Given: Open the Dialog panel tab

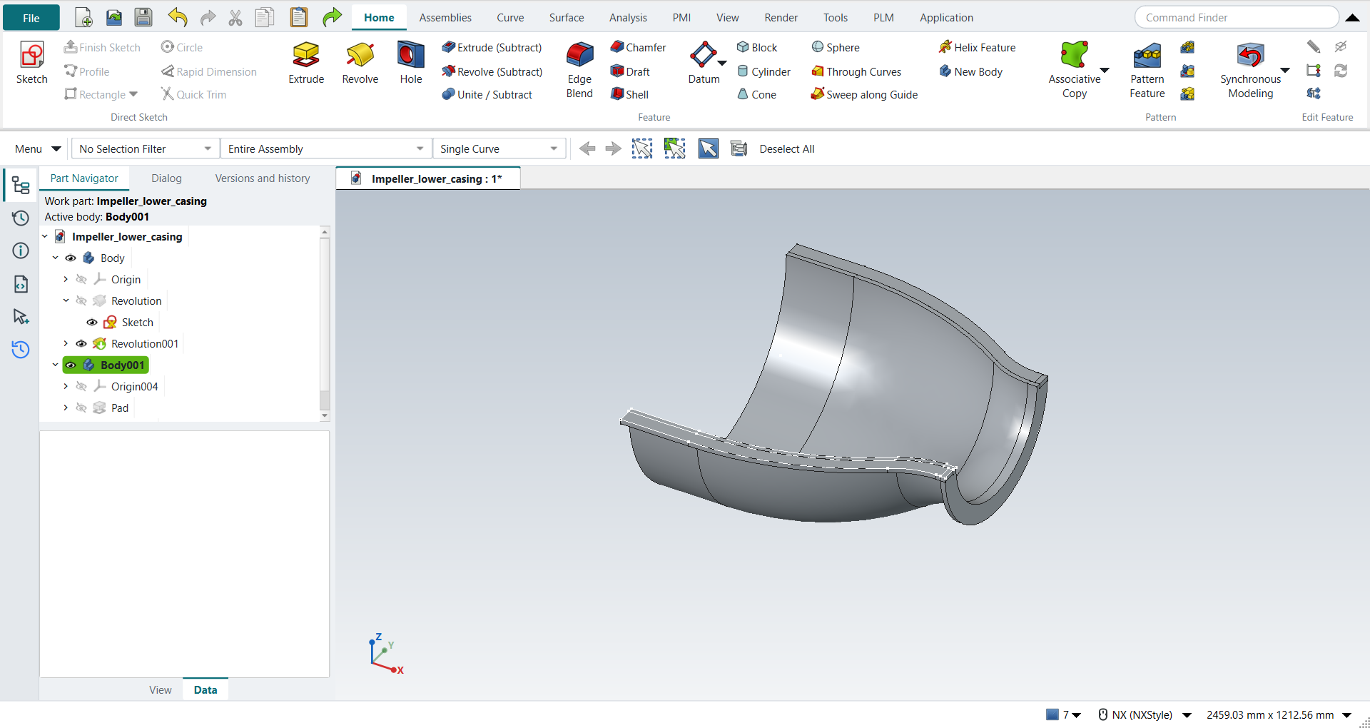Looking at the screenshot, I should [x=166, y=178].
